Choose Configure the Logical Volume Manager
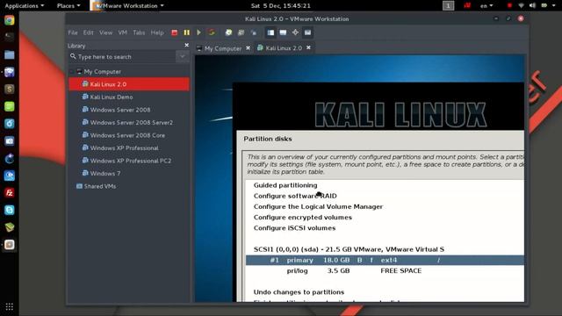Viewport: 562px width, 316px height. pos(318,207)
